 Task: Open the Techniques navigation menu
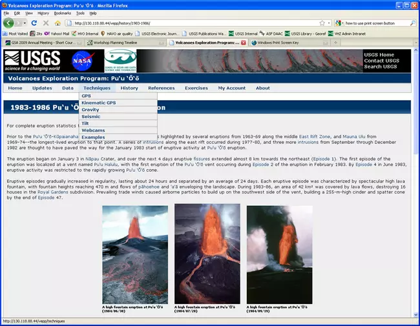pos(97,88)
